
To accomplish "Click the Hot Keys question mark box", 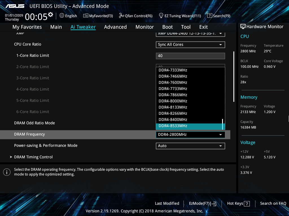I will pos(247,204).
